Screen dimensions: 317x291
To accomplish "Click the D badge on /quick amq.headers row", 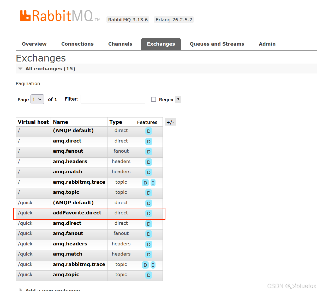I will tap(149, 244).
